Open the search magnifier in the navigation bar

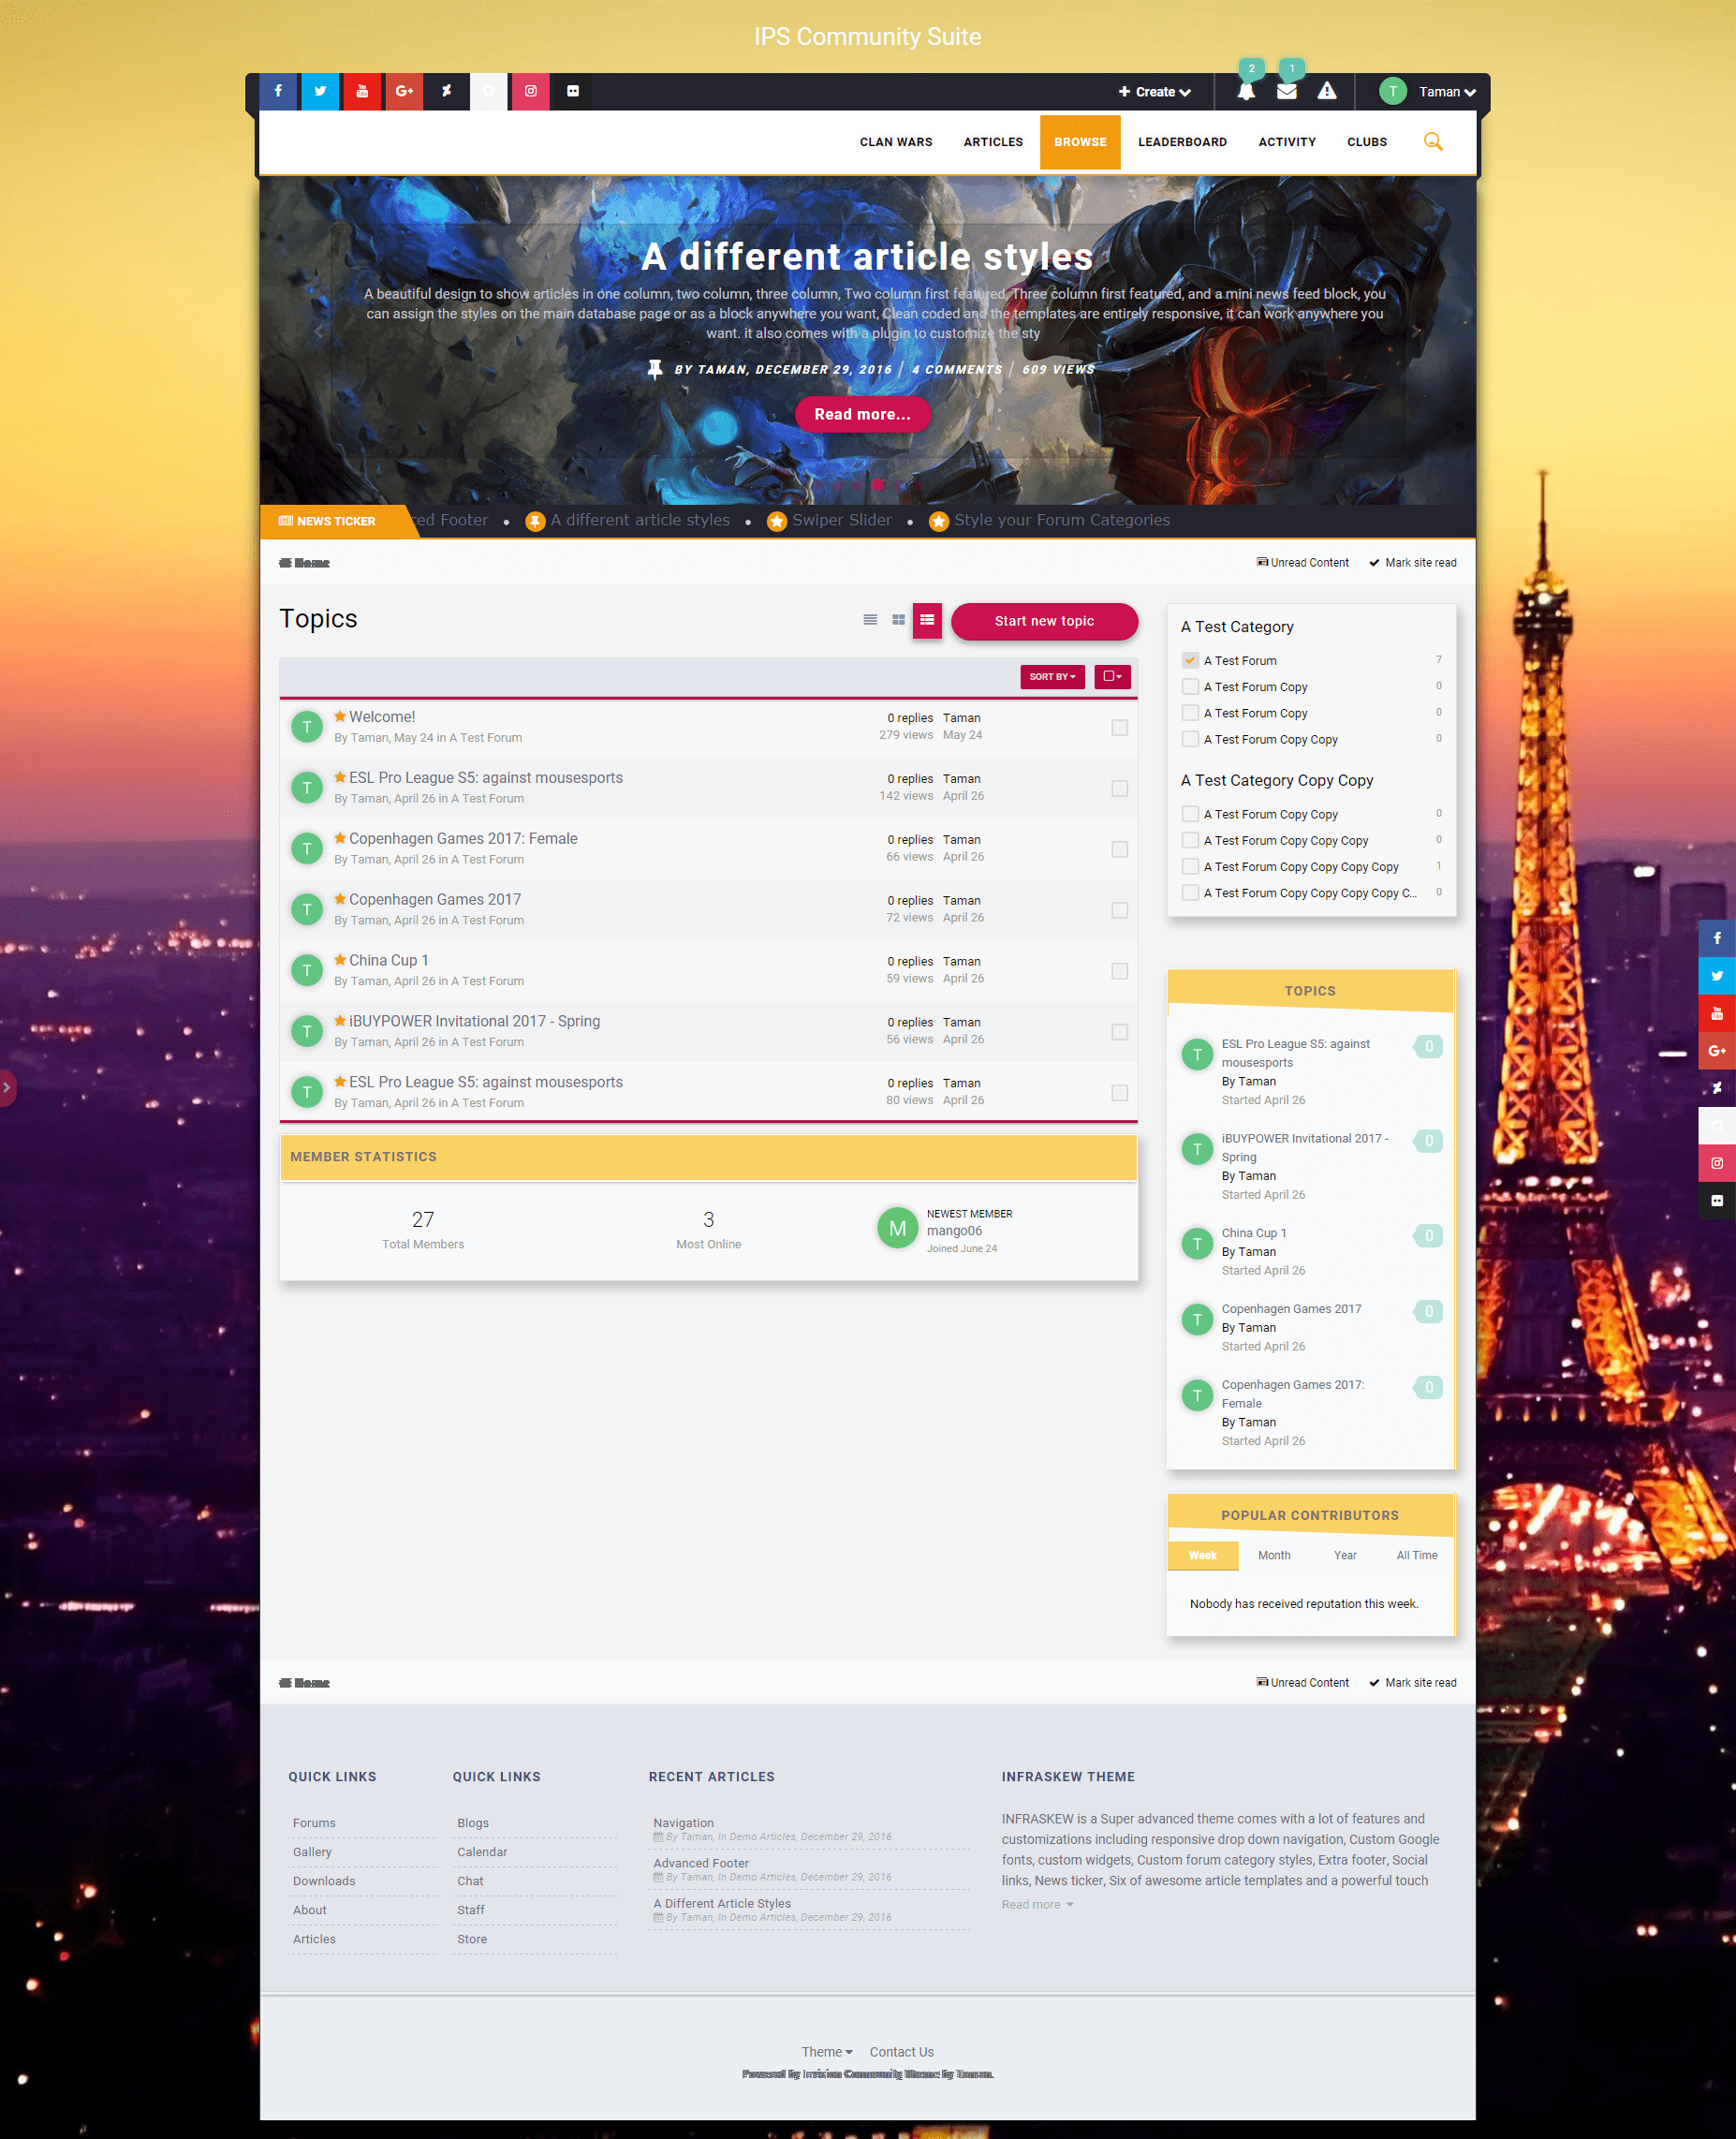pyautogui.click(x=1433, y=142)
